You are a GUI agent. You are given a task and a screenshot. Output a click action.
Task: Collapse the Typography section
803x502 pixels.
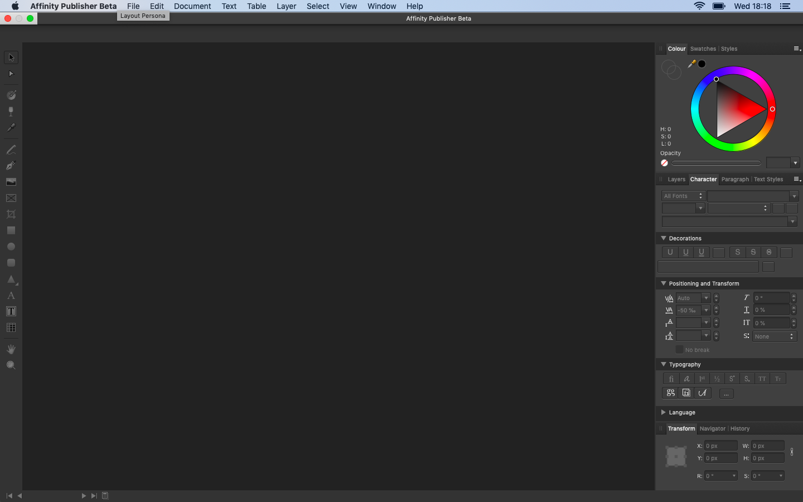[x=664, y=364]
